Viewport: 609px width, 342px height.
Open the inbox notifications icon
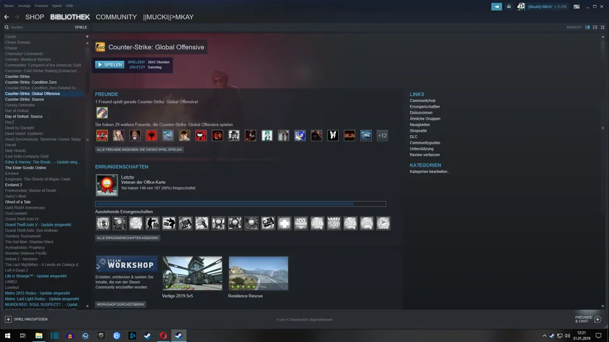[509, 6]
